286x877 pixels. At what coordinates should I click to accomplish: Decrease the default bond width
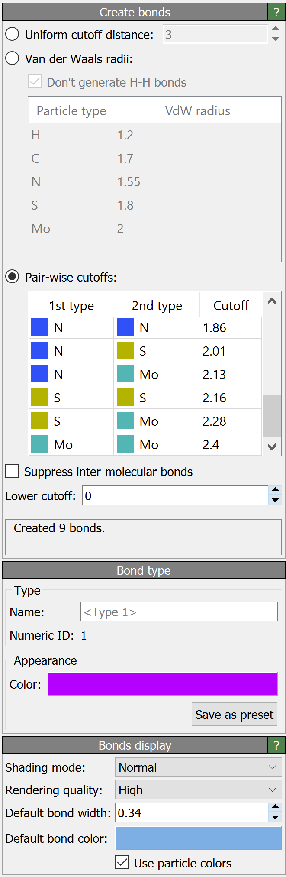pos(275,818)
